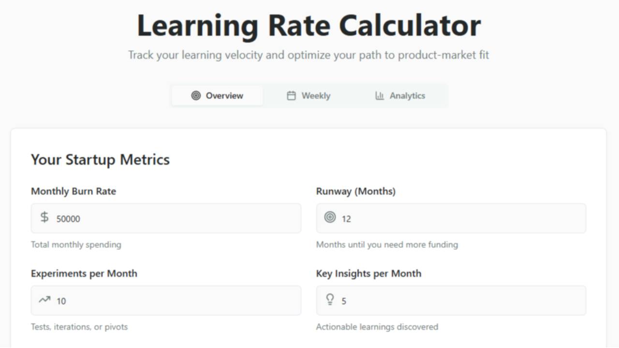This screenshot has width=619, height=348.
Task: Select the Overview tab
Action: click(218, 96)
